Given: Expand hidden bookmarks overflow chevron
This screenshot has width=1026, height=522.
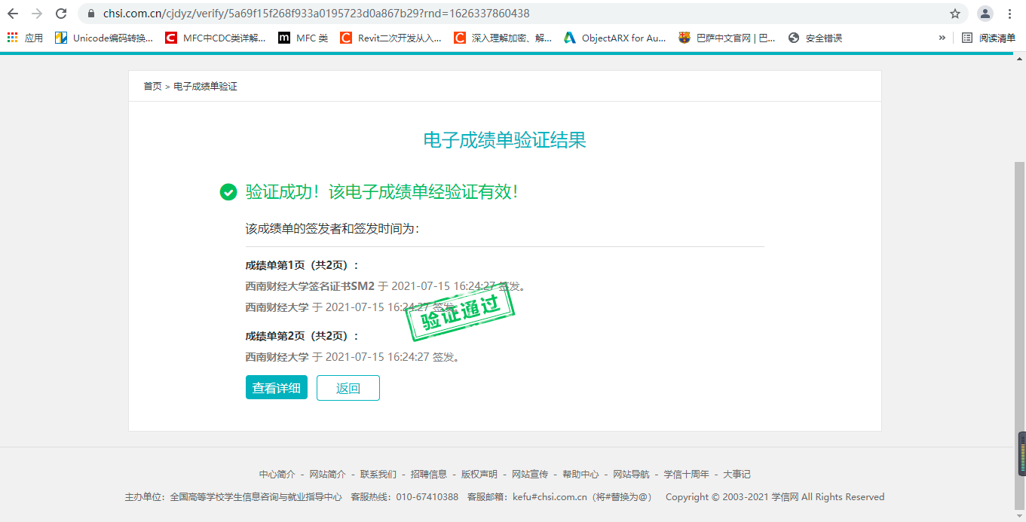Looking at the screenshot, I should pos(942,38).
